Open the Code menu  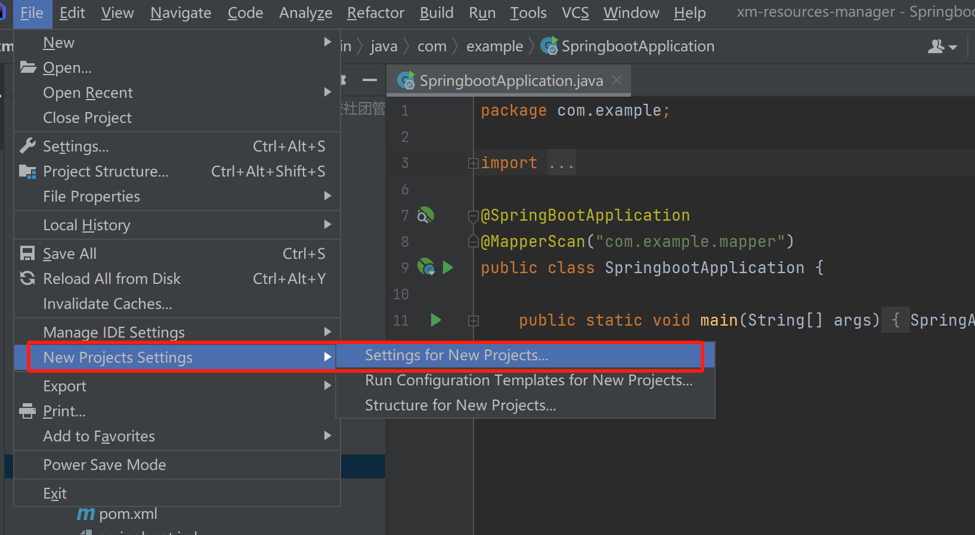click(x=245, y=13)
